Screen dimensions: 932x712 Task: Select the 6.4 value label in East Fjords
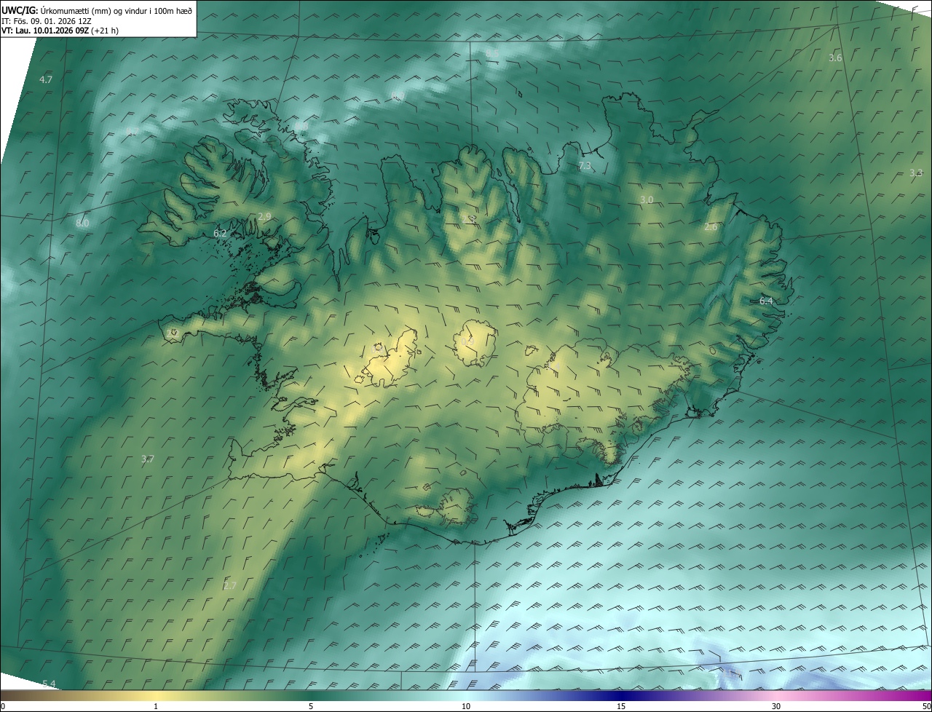[766, 301]
